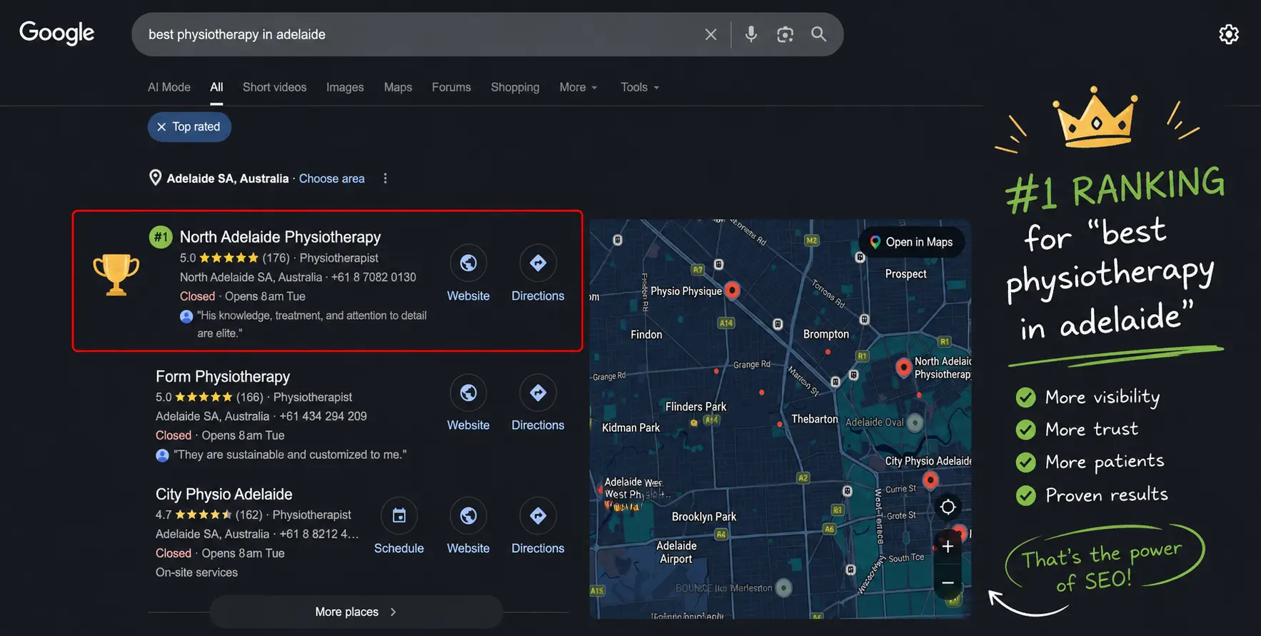View the Forums tab

click(451, 87)
